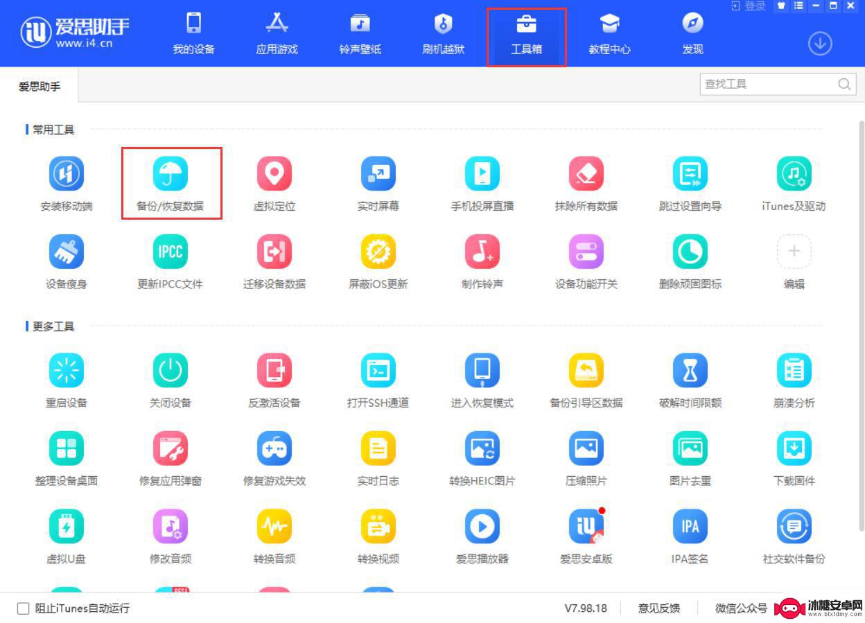Launch the 虚拟U盘 tool
865x623 pixels.
[x=67, y=527]
